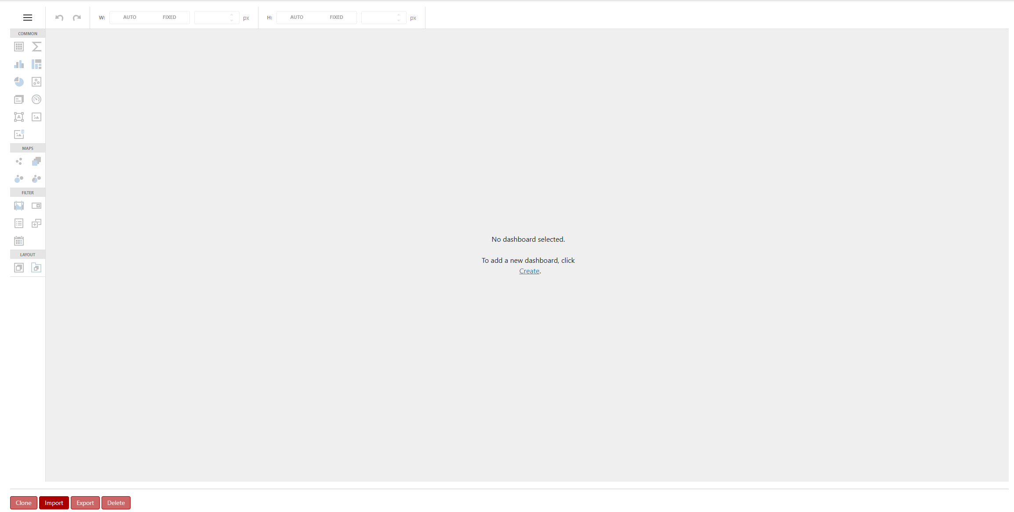Select the Date Filter icon
Image resolution: width=1014 pixels, height=512 pixels.
19,241
